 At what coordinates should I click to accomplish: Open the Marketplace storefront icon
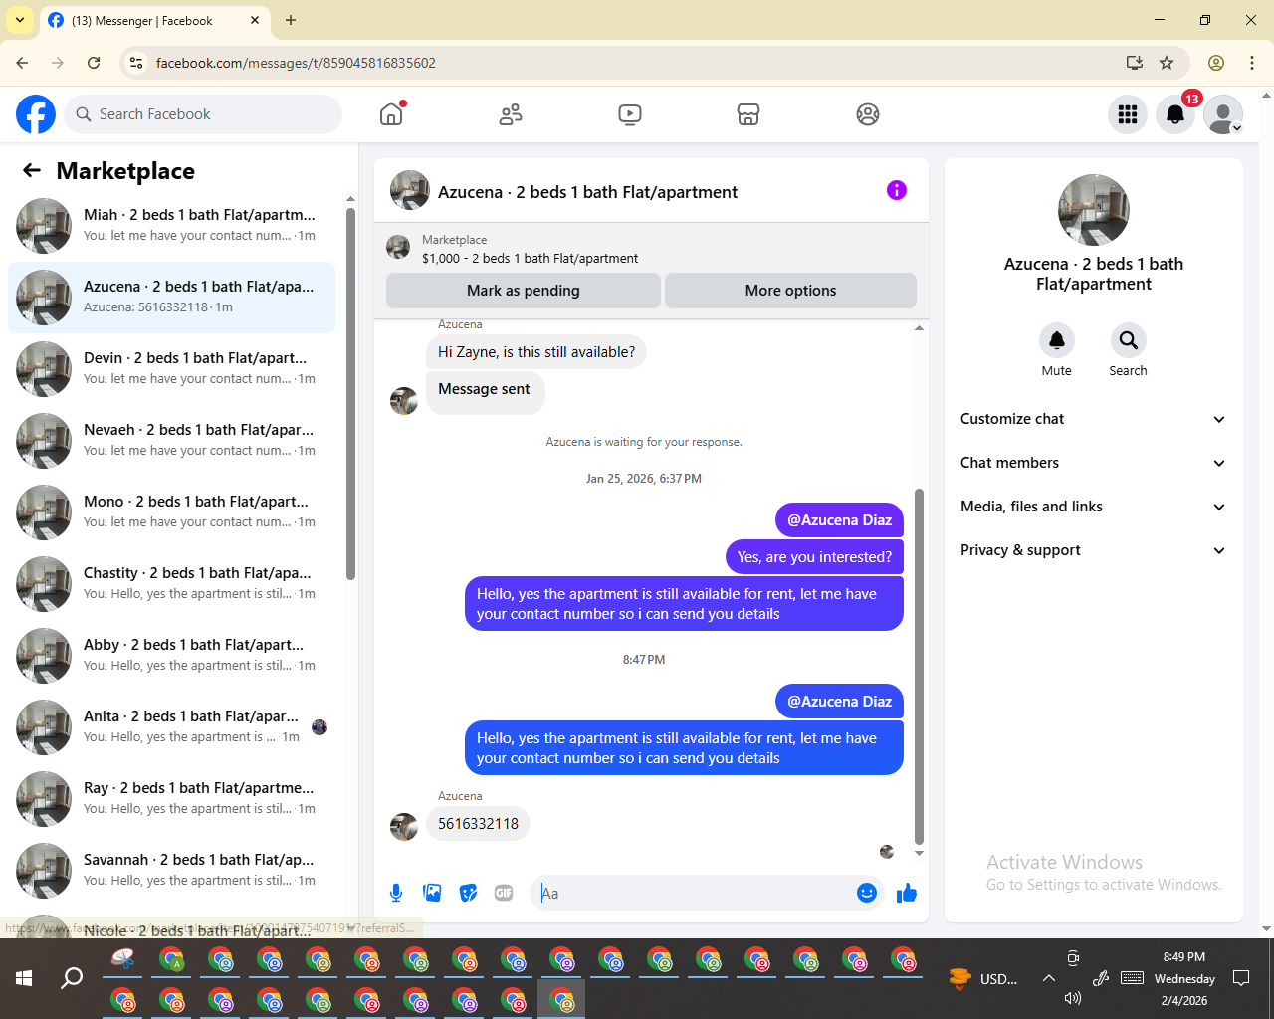click(x=748, y=114)
